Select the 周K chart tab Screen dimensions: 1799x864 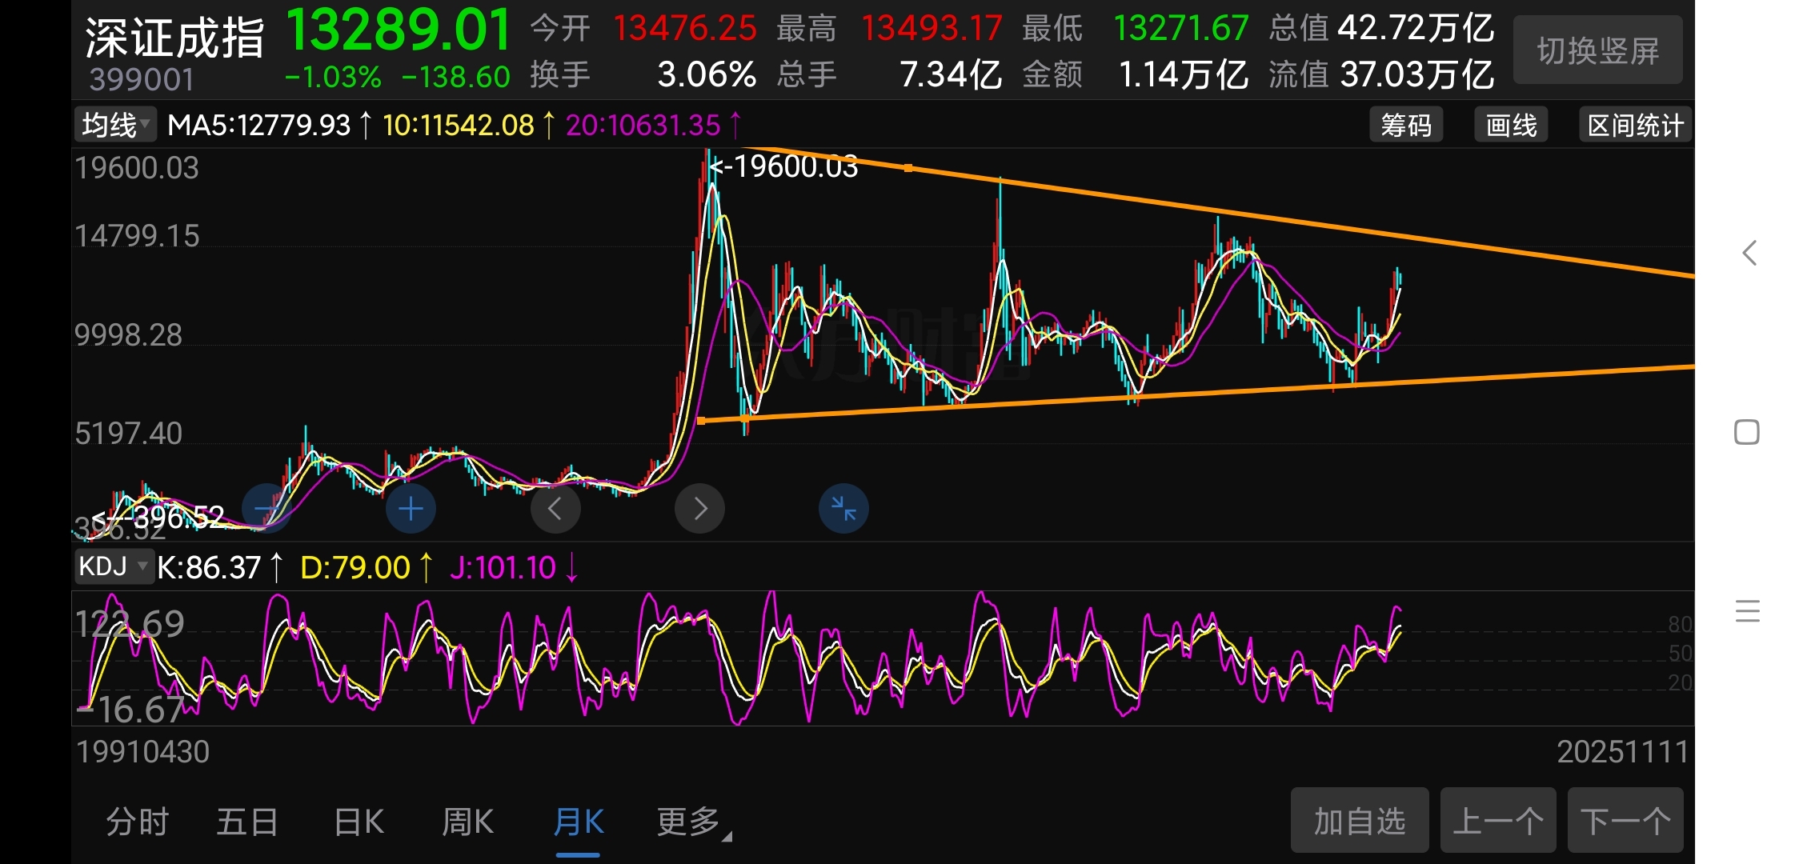coord(468,822)
